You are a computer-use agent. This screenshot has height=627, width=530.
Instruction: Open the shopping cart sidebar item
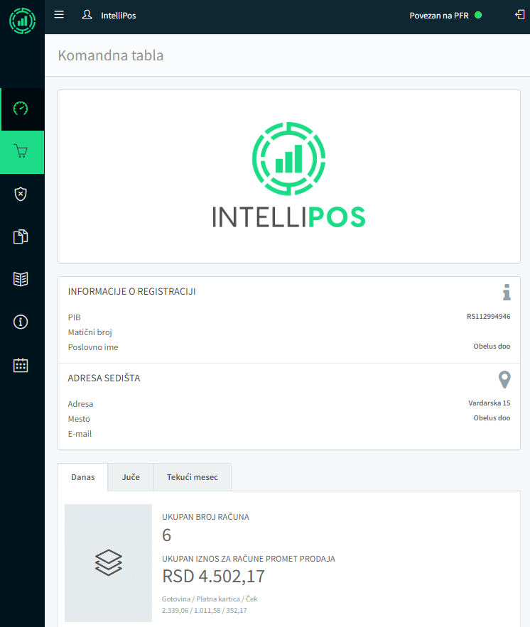pyautogui.click(x=21, y=152)
